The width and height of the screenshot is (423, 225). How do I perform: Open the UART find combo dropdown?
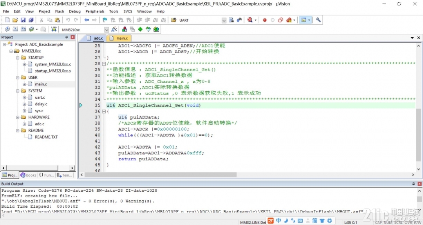224,20
